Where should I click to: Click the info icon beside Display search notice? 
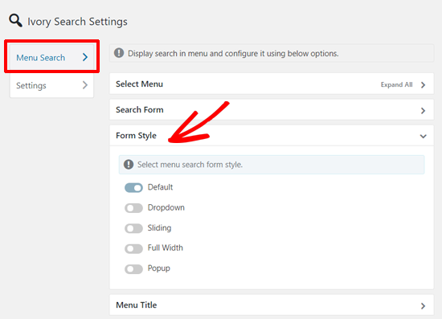pos(119,53)
